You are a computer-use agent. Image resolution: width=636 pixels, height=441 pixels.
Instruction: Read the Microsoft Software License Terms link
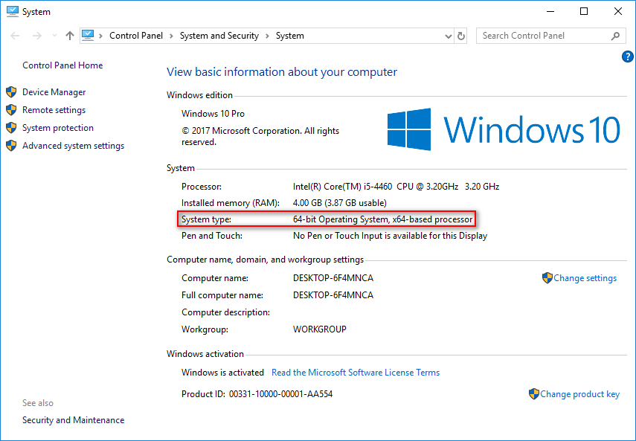(x=356, y=373)
